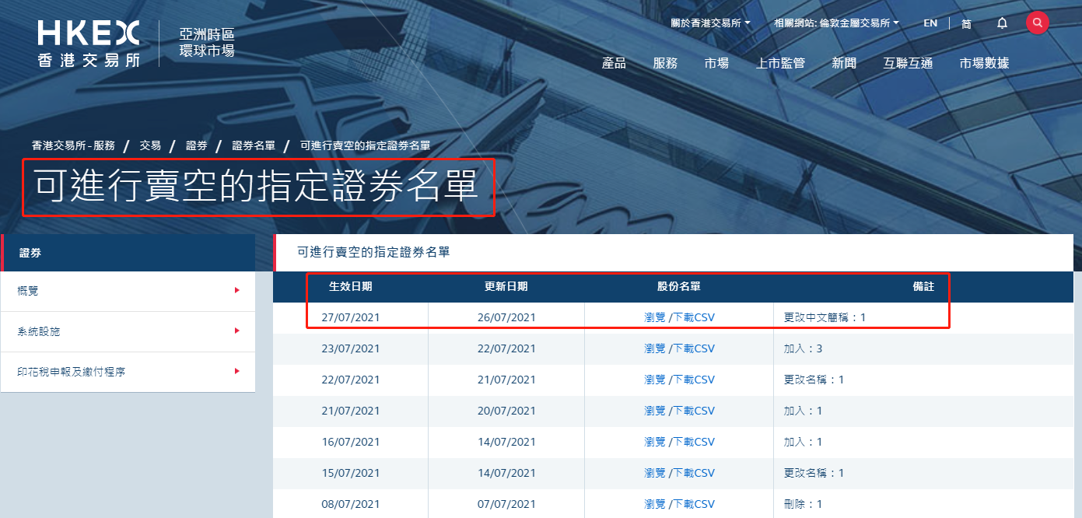Click the red search icon
This screenshot has width=1082, height=518.
[x=1037, y=23]
